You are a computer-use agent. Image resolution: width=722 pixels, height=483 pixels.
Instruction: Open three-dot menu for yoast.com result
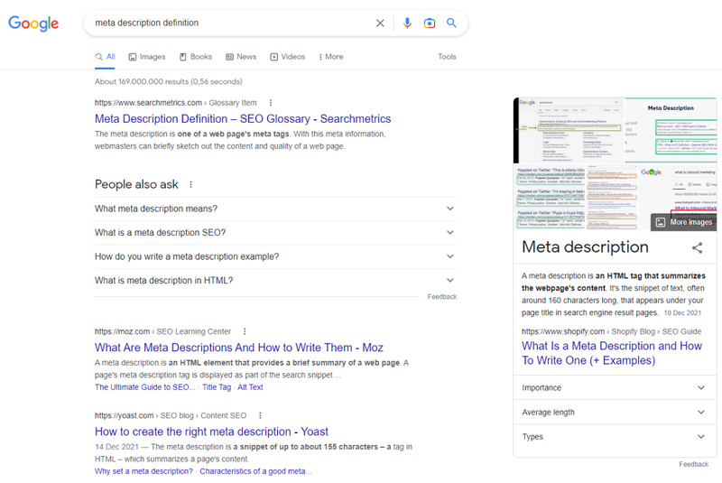tap(260, 415)
